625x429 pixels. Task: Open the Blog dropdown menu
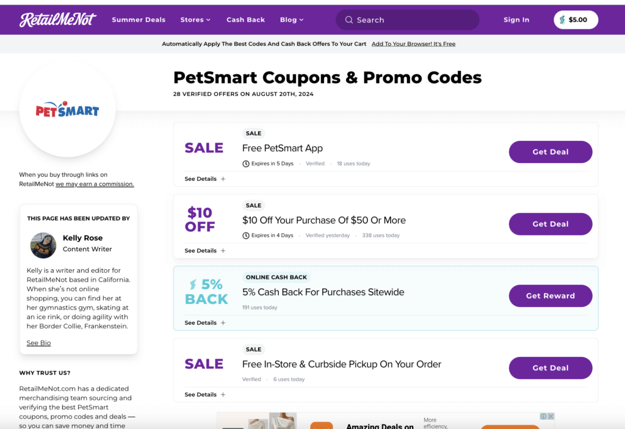tap(292, 20)
